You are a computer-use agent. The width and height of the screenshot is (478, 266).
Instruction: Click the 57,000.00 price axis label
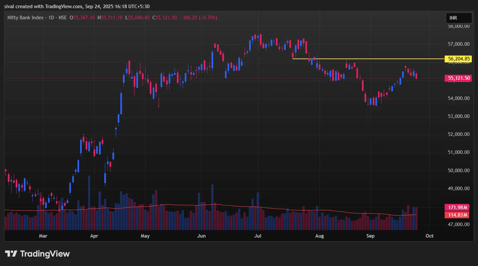point(459,44)
